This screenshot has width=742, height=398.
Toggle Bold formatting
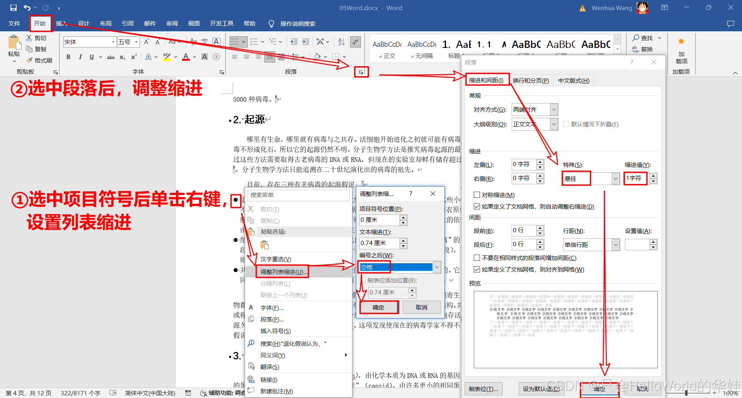coord(68,57)
